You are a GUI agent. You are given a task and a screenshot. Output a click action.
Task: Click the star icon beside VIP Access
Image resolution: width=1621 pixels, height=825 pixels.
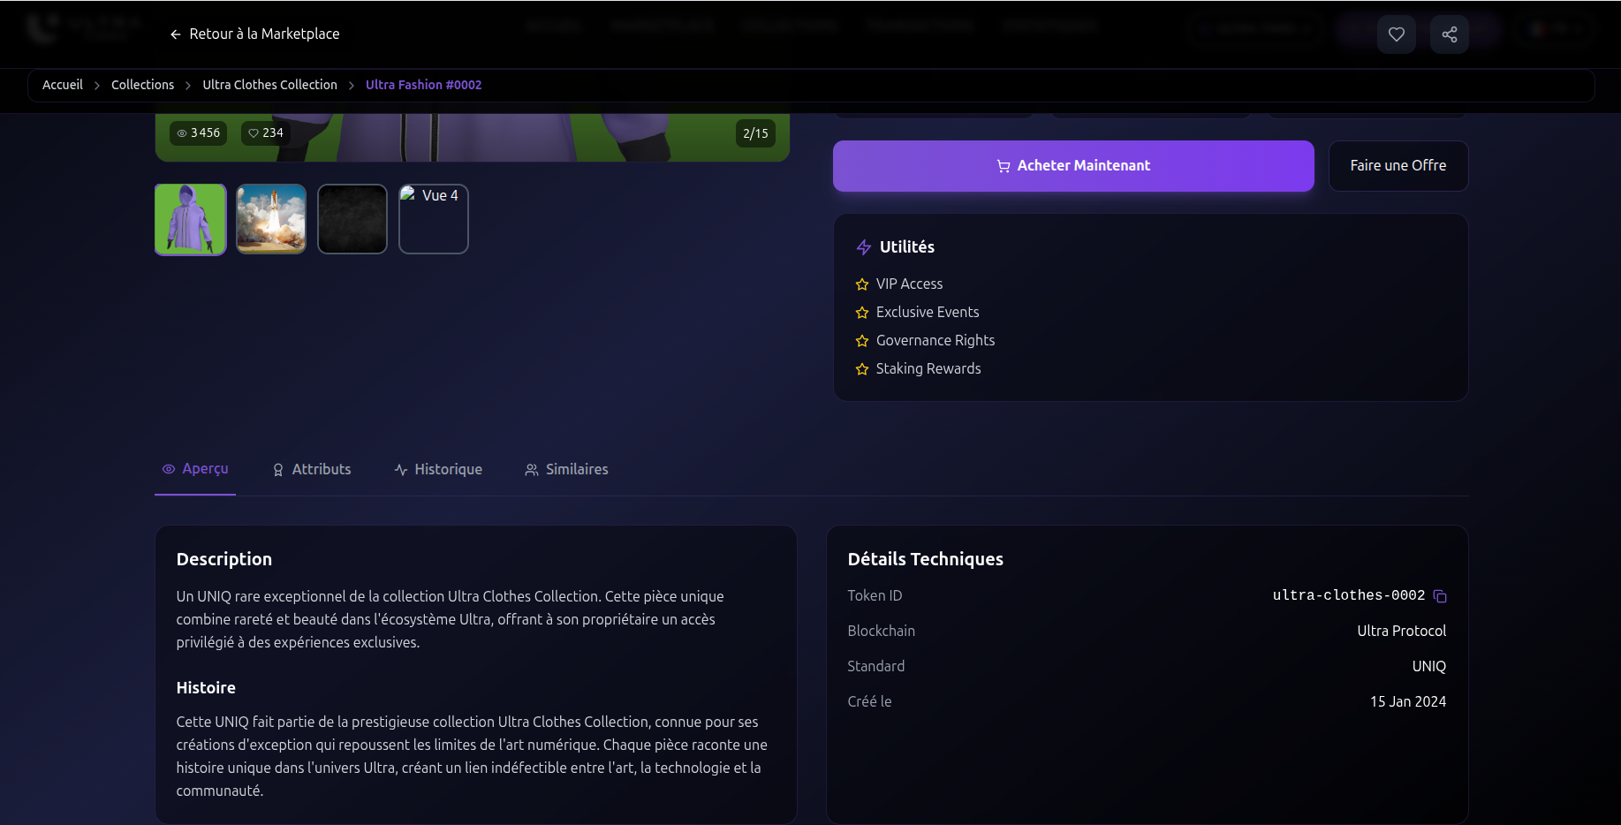coord(861,284)
